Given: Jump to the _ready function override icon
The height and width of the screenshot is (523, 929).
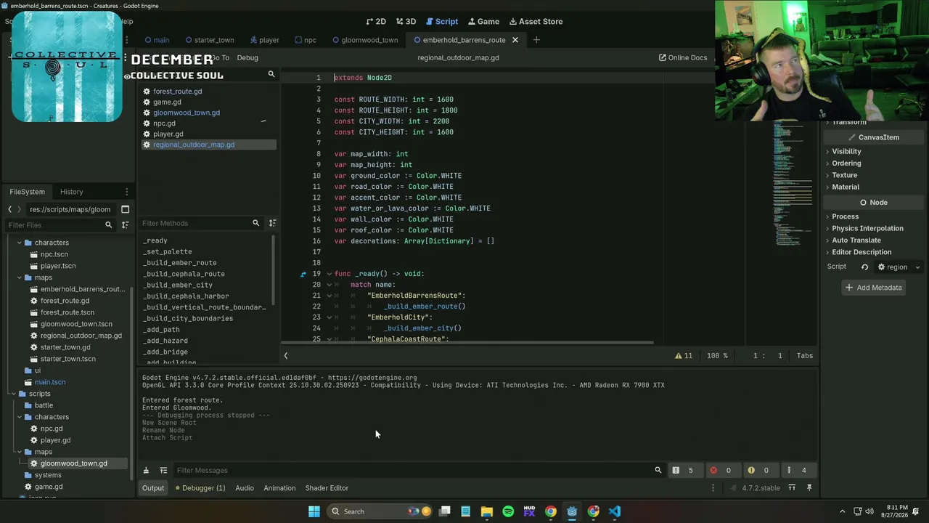Looking at the screenshot, I should pyautogui.click(x=303, y=274).
